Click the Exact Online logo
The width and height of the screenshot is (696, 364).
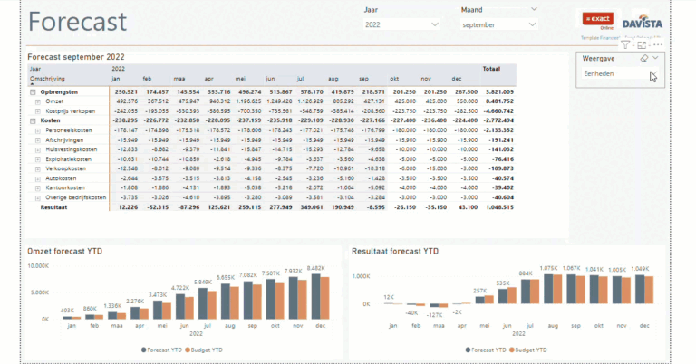coord(598,20)
